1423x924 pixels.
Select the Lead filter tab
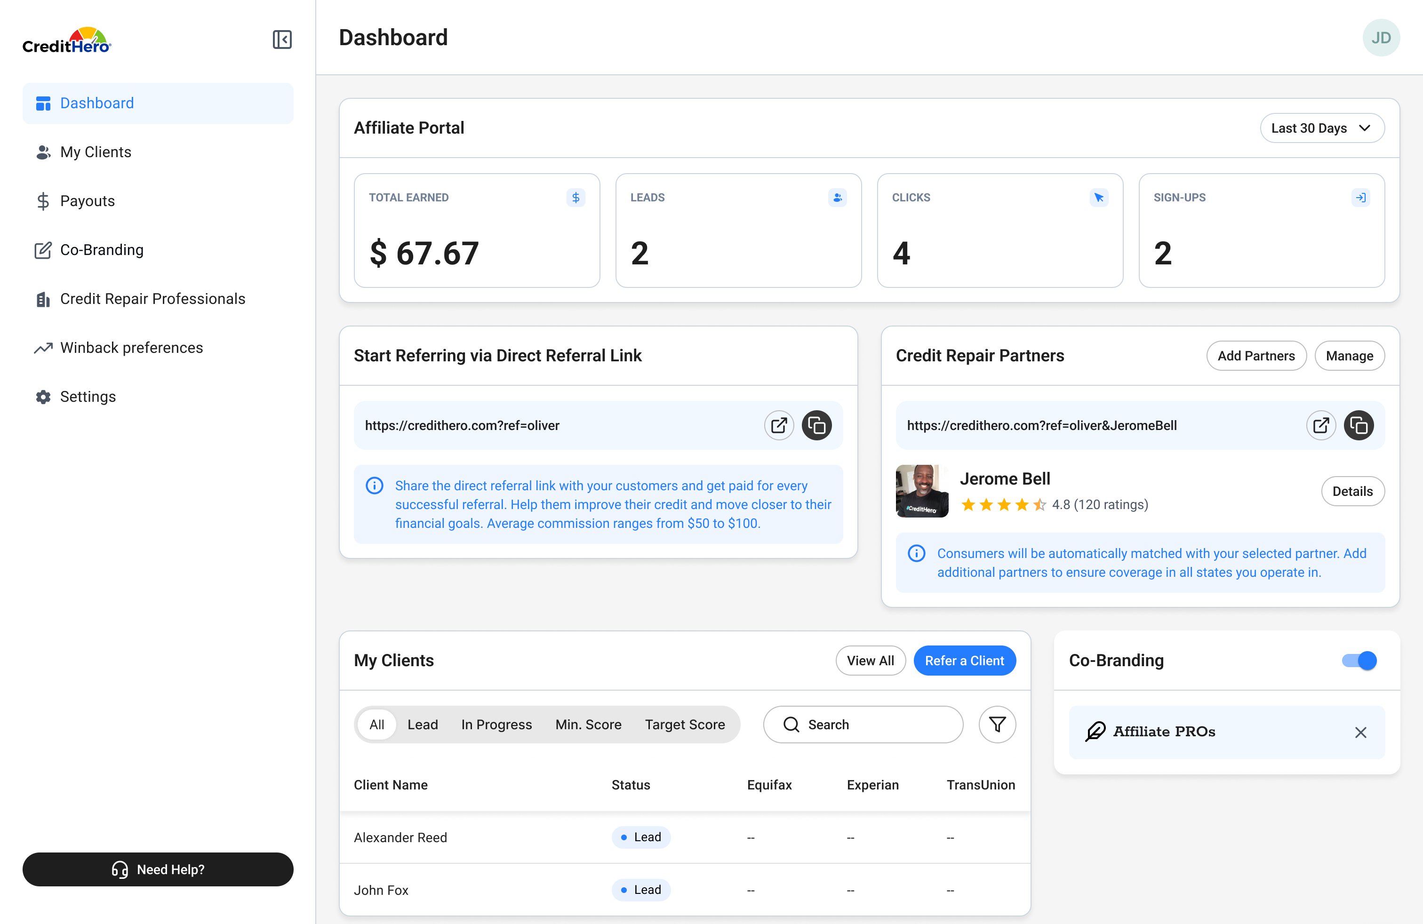click(422, 725)
